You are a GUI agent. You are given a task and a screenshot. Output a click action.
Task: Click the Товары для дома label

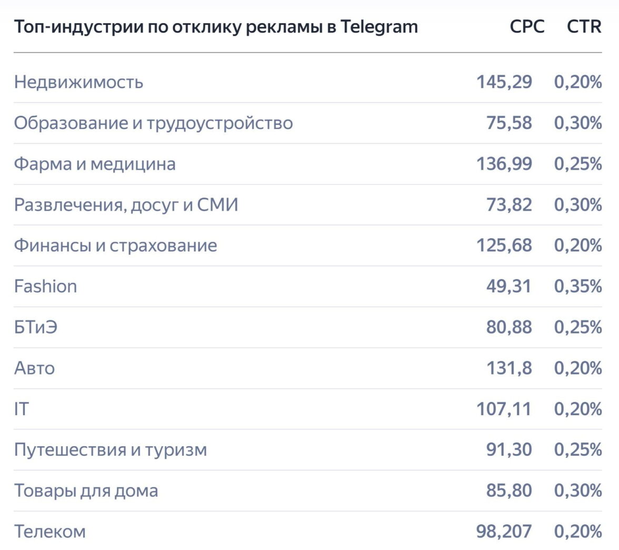(86, 490)
